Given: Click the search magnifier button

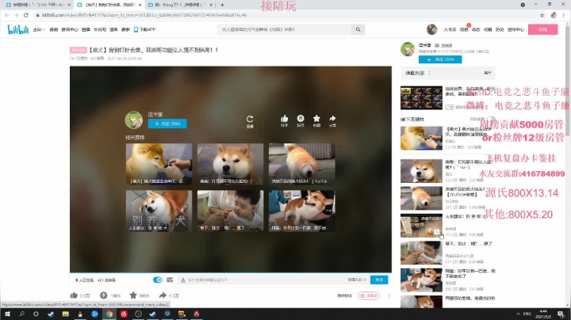Looking at the screenshot, I should tap(358, 29).
